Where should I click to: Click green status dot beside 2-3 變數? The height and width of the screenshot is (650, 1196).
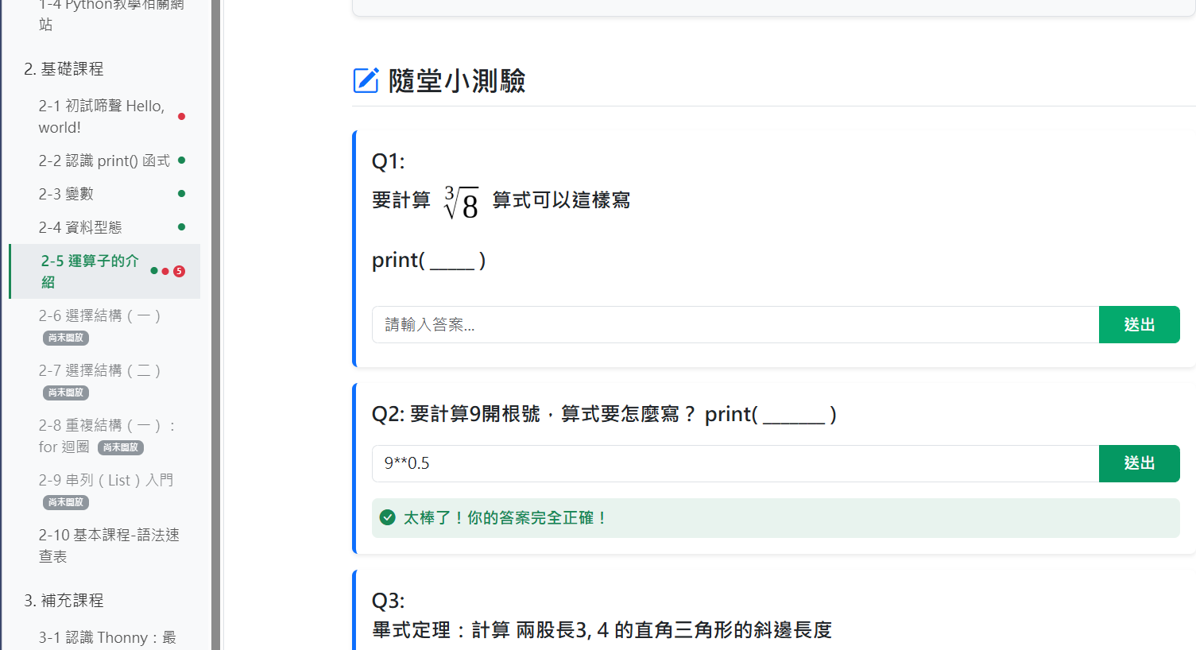pos(181,194)
